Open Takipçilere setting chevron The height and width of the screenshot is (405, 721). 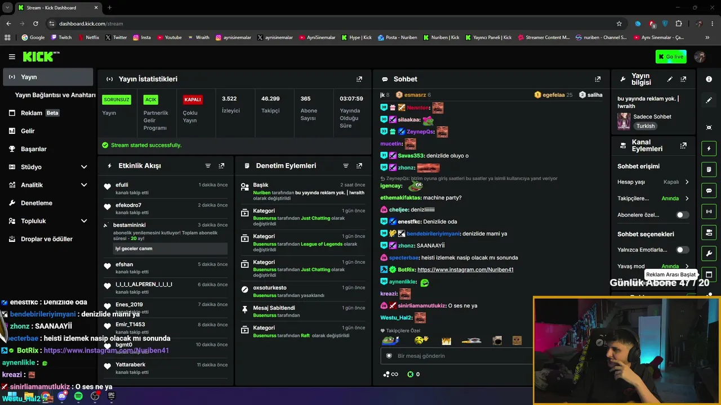(687, 199)
